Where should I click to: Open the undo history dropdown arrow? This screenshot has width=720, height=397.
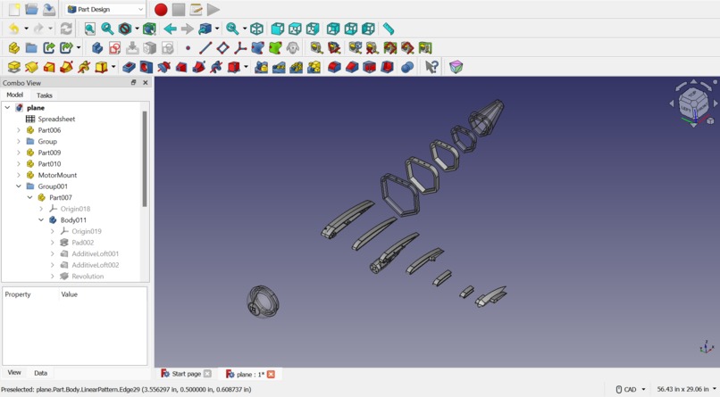point(26,29)
